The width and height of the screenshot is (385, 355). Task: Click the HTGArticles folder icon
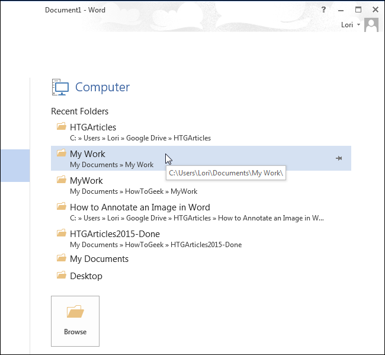coord(61,126)
